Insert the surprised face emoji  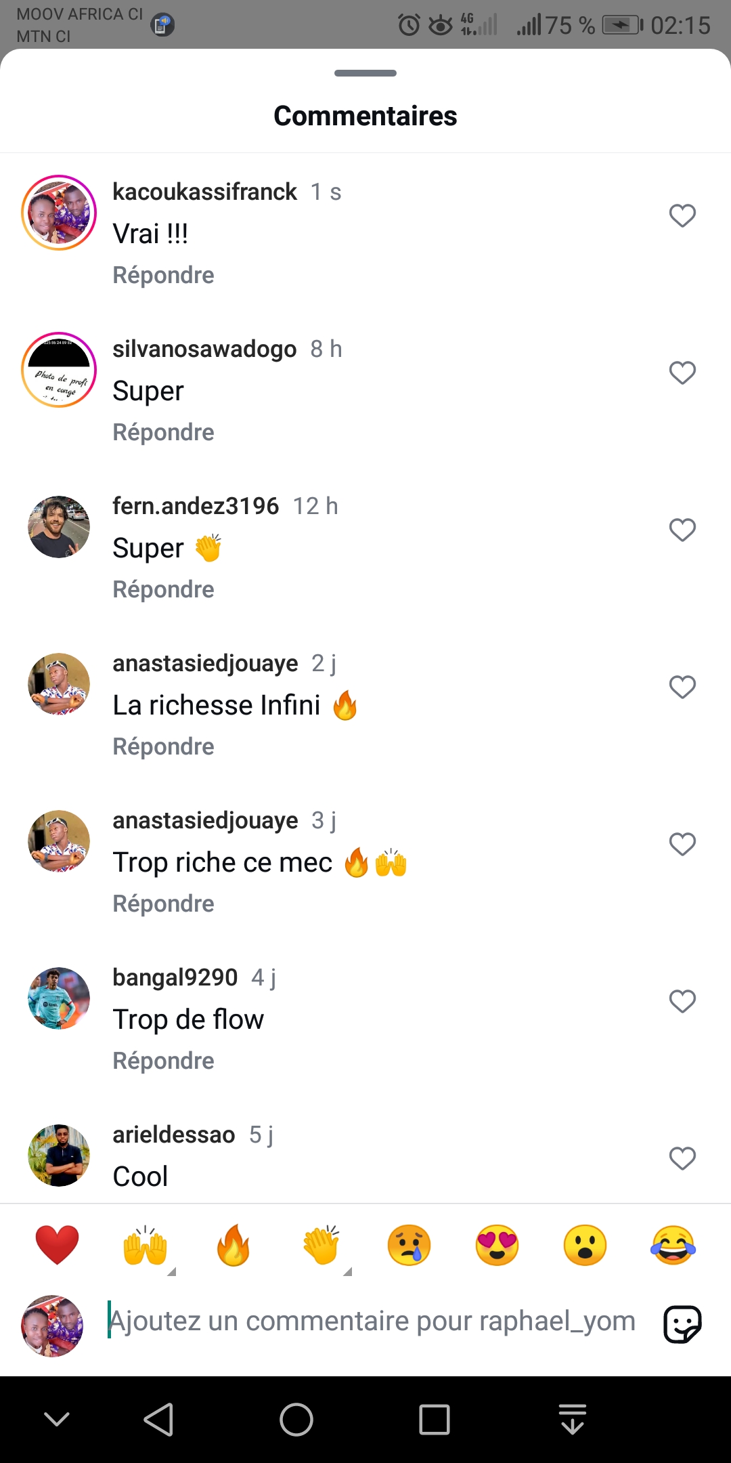585,1245
